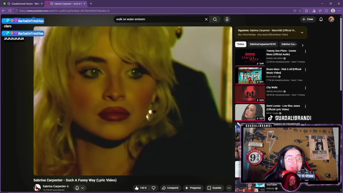Open Sabrina Carpenter channel name link

click(54, 186)
